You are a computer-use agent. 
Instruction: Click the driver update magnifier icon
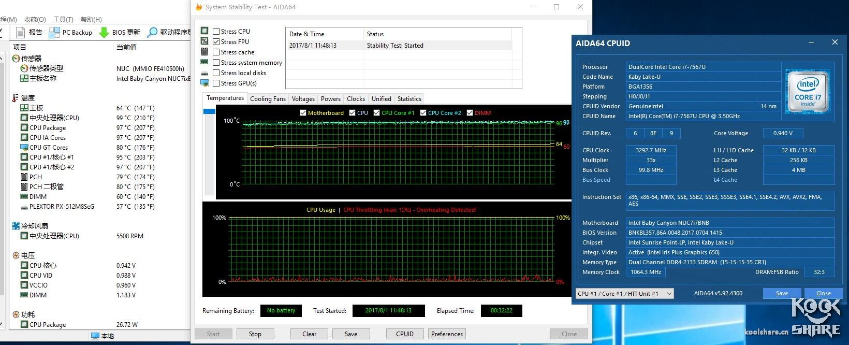[x=152, y=33]
